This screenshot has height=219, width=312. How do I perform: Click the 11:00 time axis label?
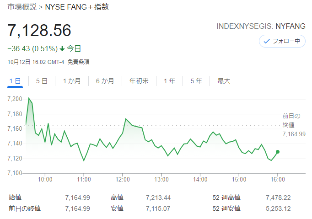84,179
